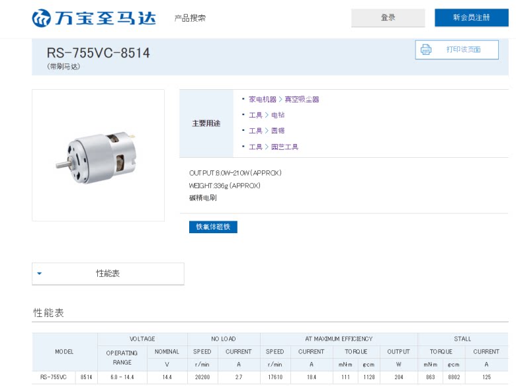
Task: Click the 6.0 - 14.4 operating range cell
Action: (x=122, y=377)
